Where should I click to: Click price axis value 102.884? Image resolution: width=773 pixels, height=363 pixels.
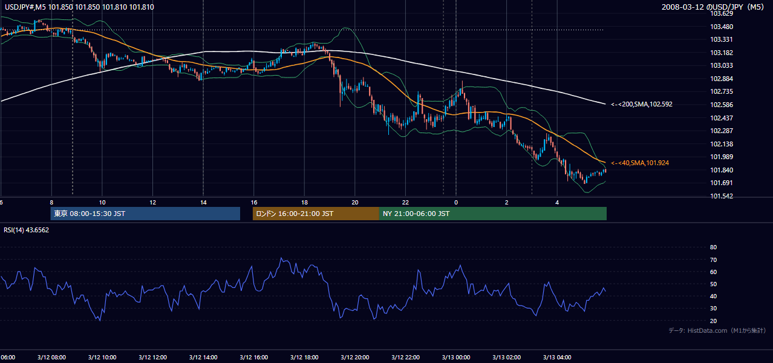721,79
